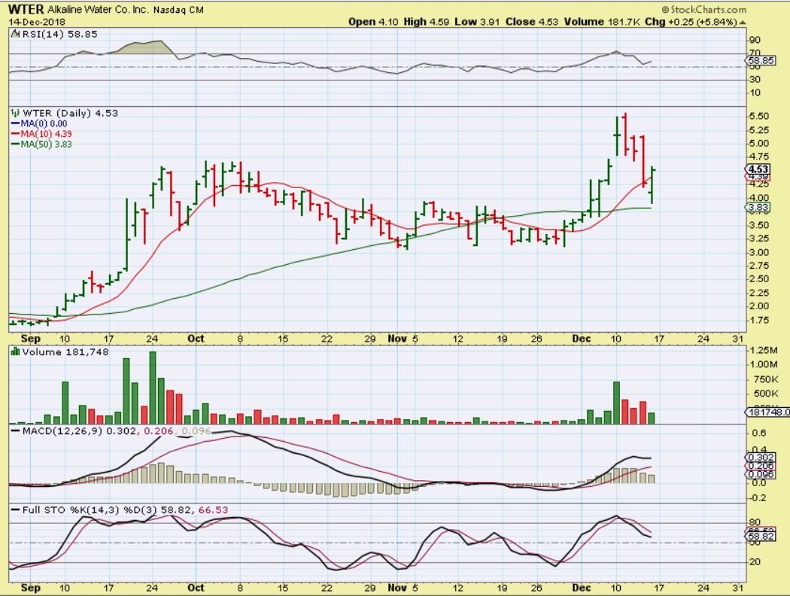The width and height of the screenshot is (790, 596).
Task: Click the 181748.0 tag on volume axis
Action: [767, 412]
